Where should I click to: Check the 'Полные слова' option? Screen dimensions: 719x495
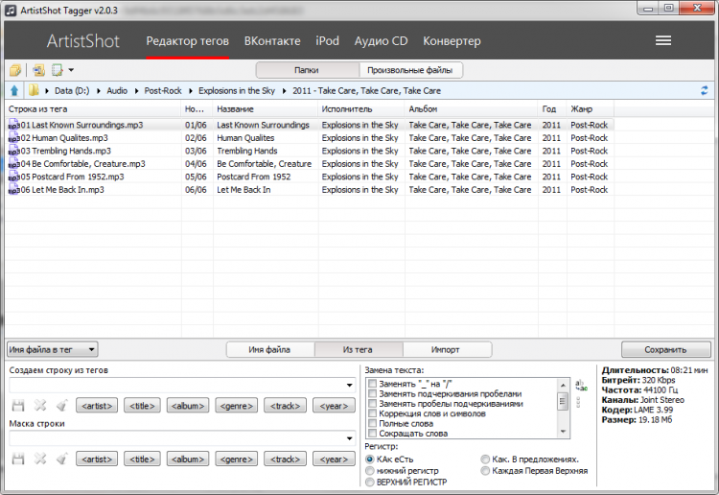click(373, 423)
